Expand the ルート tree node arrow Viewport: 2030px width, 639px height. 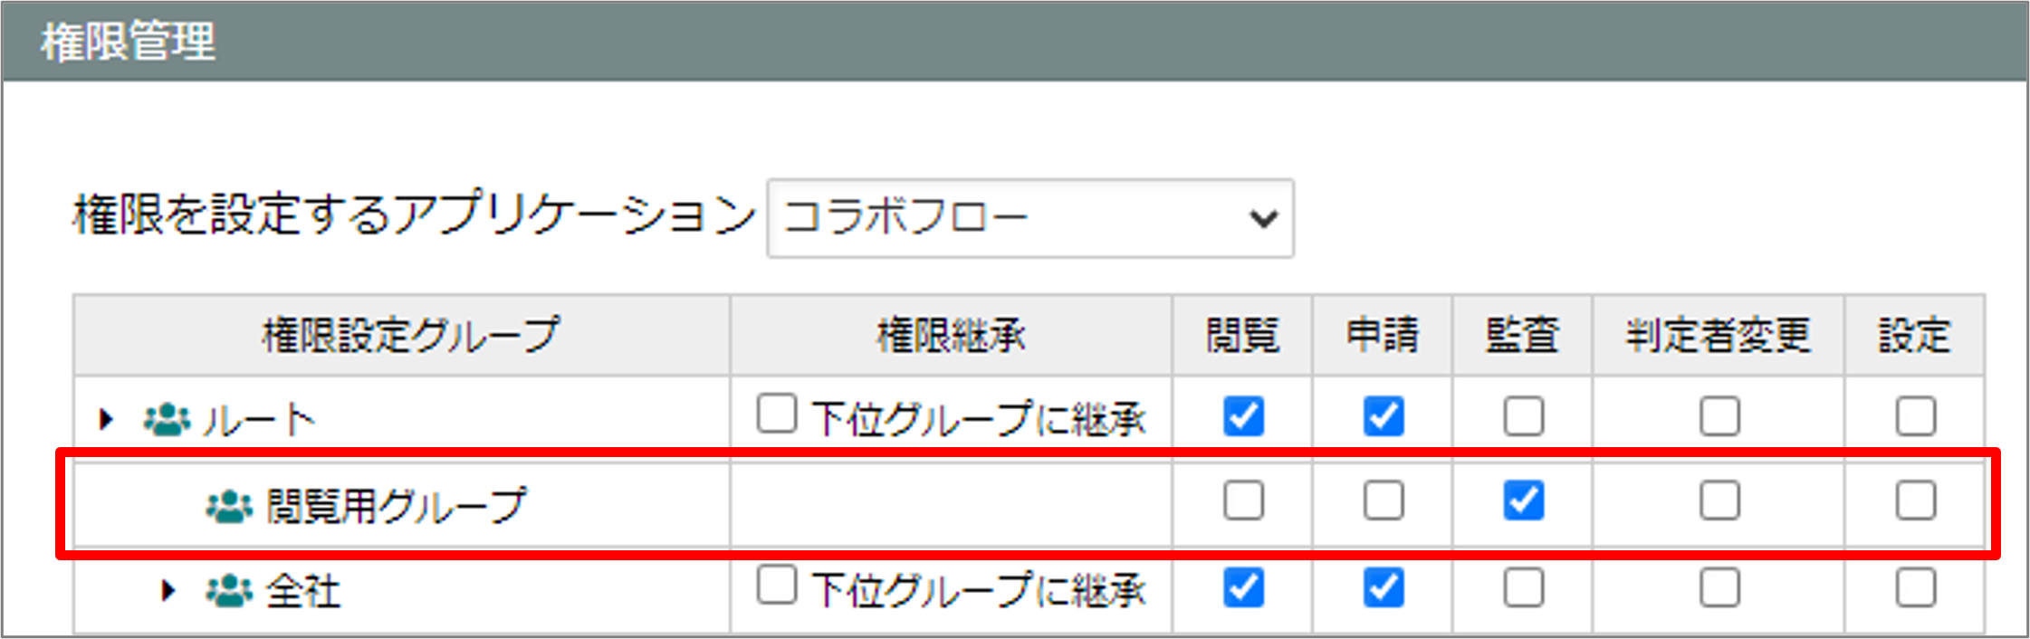[107, 419]
